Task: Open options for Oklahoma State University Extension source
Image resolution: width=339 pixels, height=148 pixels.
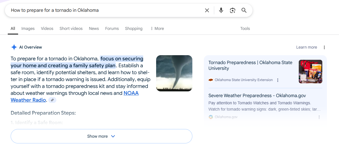Action: point(278,80)
